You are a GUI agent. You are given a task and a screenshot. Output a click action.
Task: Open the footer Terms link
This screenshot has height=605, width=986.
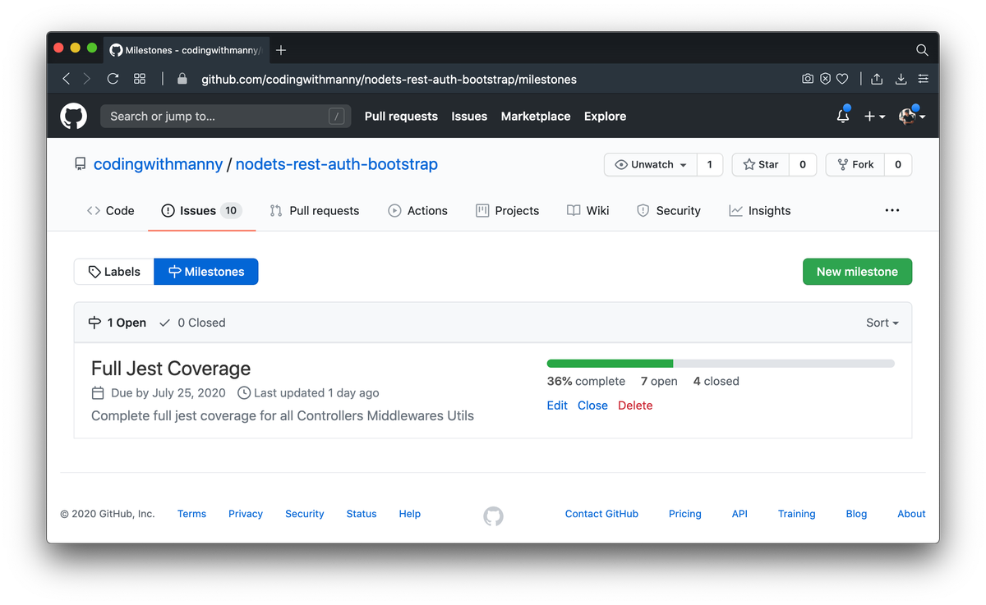click(191, 514)
